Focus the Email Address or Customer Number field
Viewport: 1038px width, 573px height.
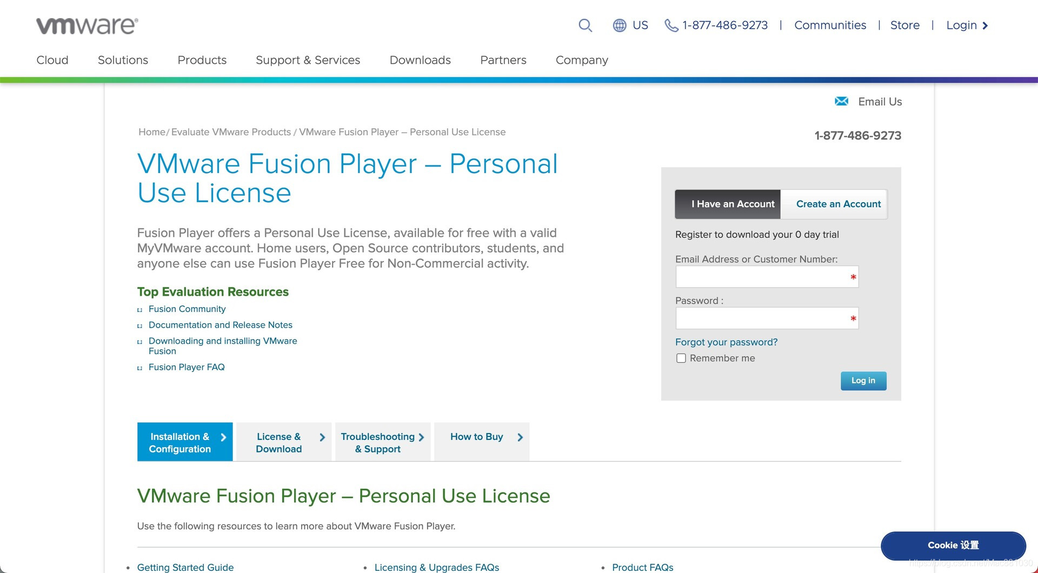click(x=762, y=277)
